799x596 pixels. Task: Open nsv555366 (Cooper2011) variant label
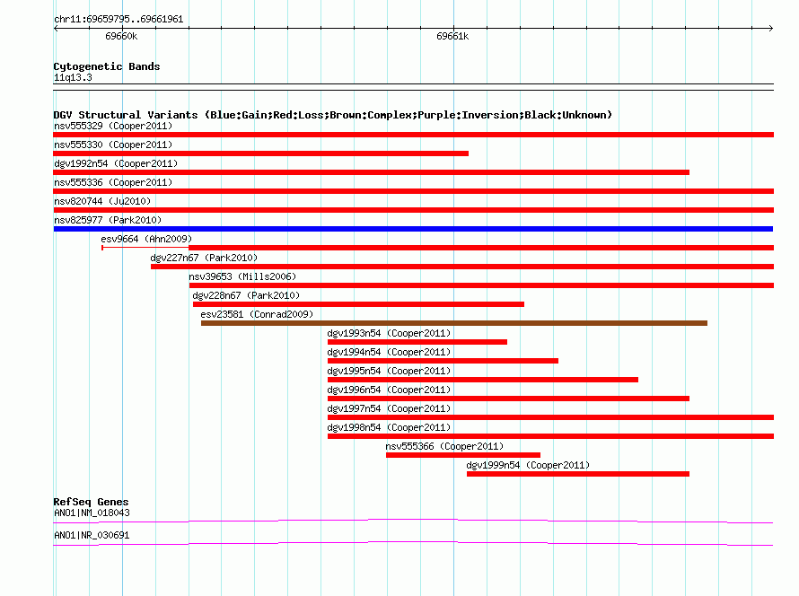(x=444, y=446)
